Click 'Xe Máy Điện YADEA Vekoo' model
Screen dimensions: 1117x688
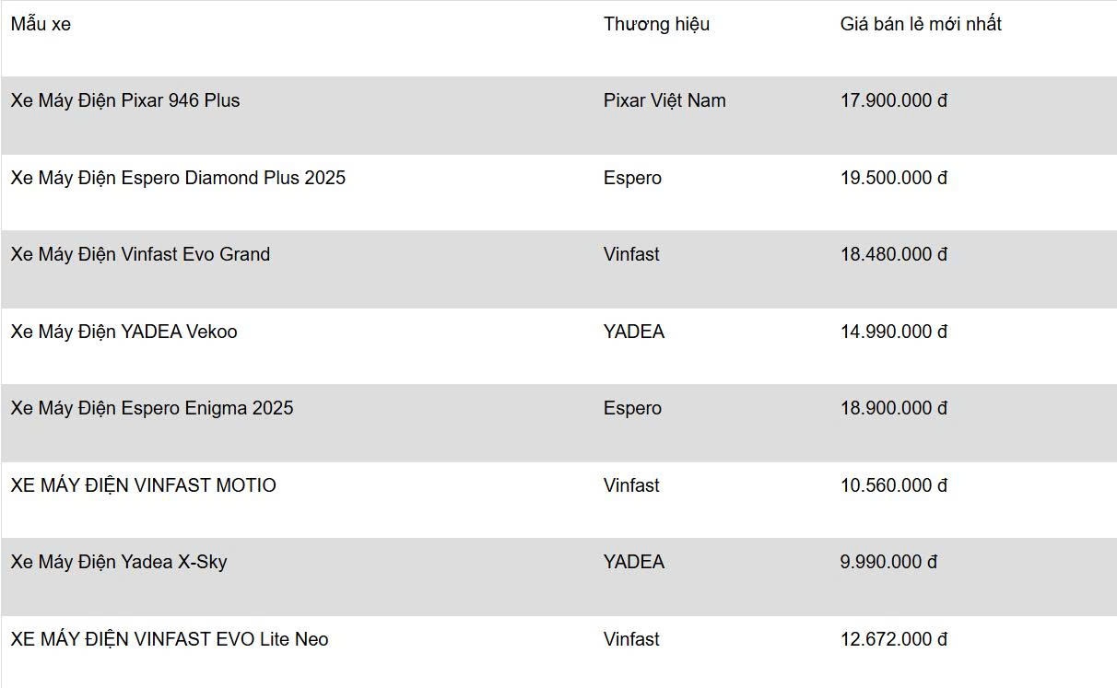point(123,332)
